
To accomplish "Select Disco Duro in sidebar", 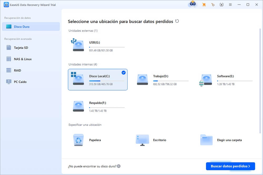I will click(x=31, y=26).
